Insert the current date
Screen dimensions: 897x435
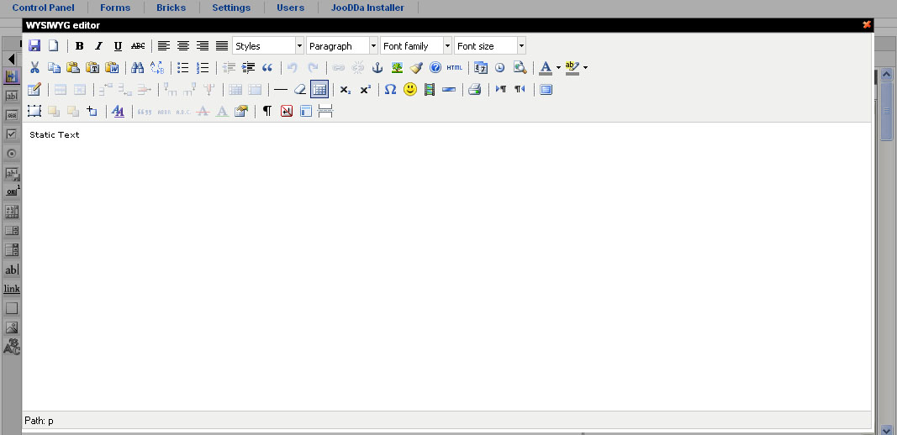tap(481, 67)
